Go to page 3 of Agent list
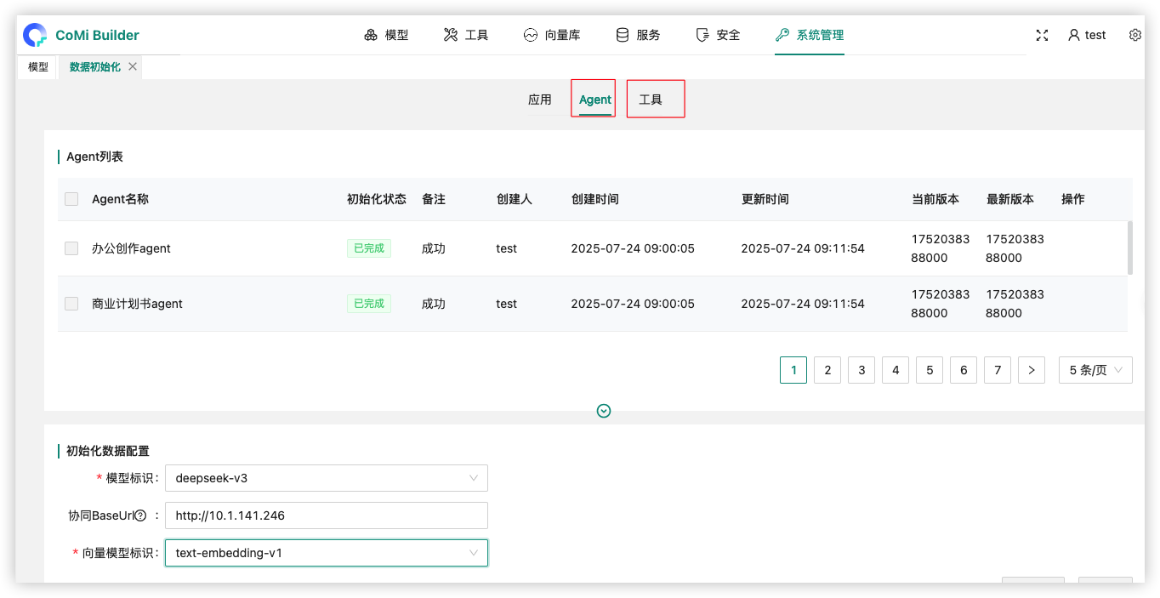This screenshot has width=1160, height=598. (861, 370)
